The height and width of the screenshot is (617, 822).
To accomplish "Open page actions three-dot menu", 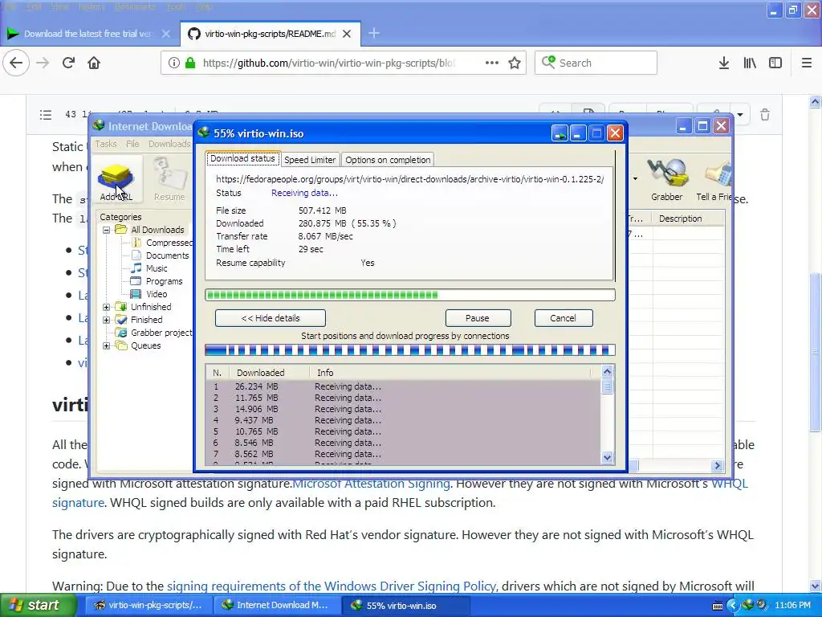I will (492, 63).
